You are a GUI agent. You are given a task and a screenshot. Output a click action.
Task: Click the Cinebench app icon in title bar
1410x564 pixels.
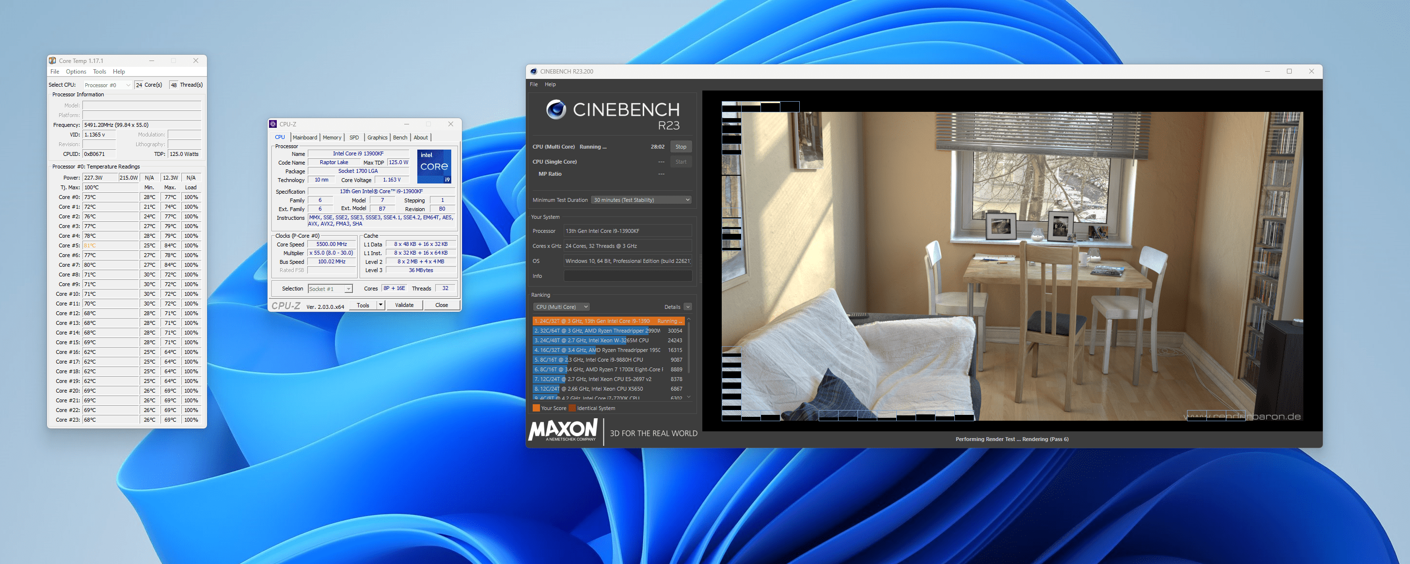coord(534,71)
